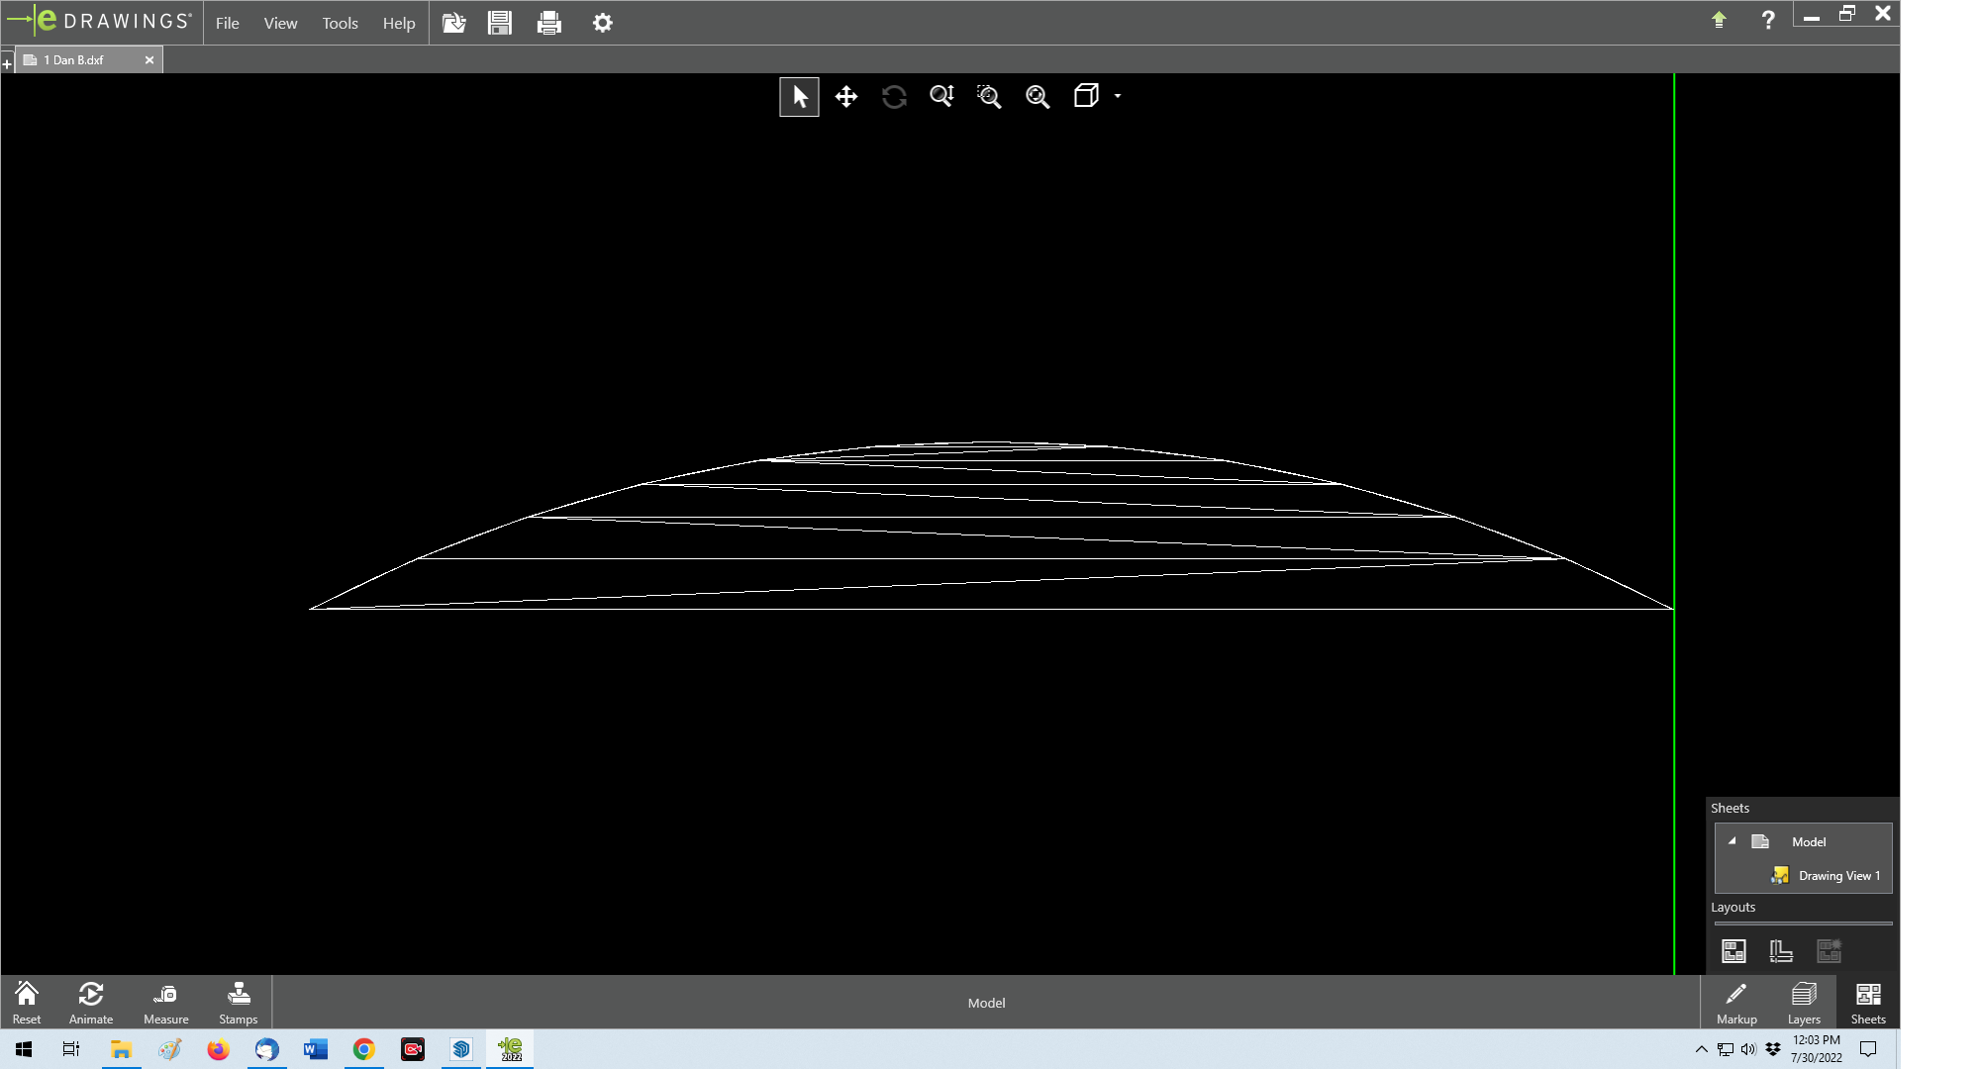Open the View menu
1980x1069 pixels.
point(280,23)
